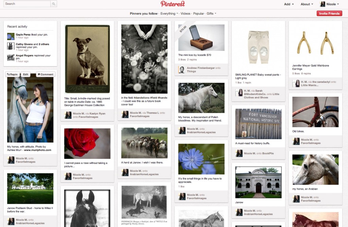This screenshot has height=227, width=348.
Task: Click Andrew Firstenberger's avatar icon
Action: click(182, 70)
